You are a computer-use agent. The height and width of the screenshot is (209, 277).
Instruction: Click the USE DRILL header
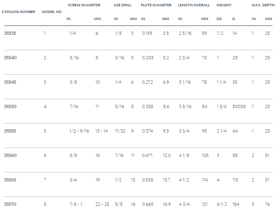coord(123,5)
